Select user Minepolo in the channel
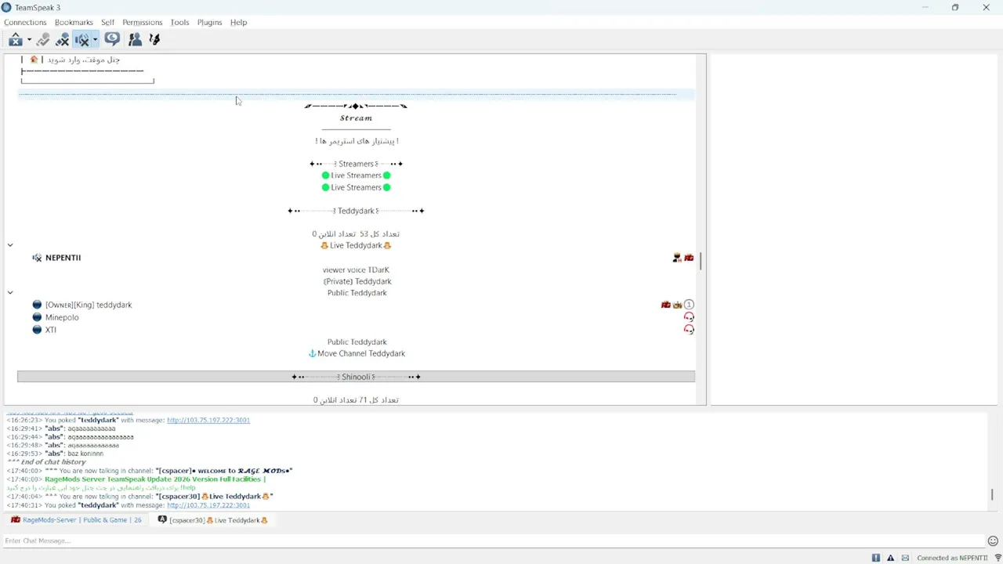Viewport: 1003px width, 564px height. (x=62, y=317)
